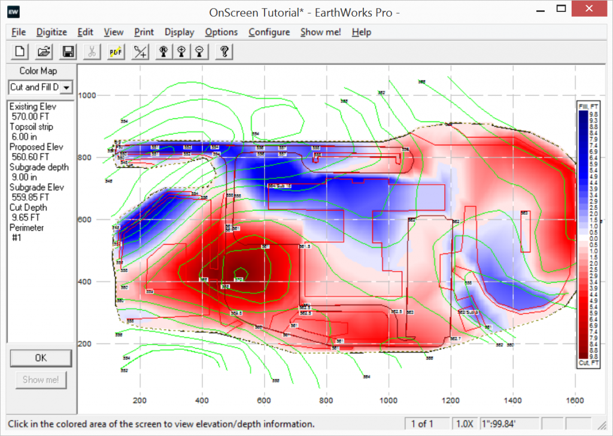Export the drawing as PDF

pos(115,51)
